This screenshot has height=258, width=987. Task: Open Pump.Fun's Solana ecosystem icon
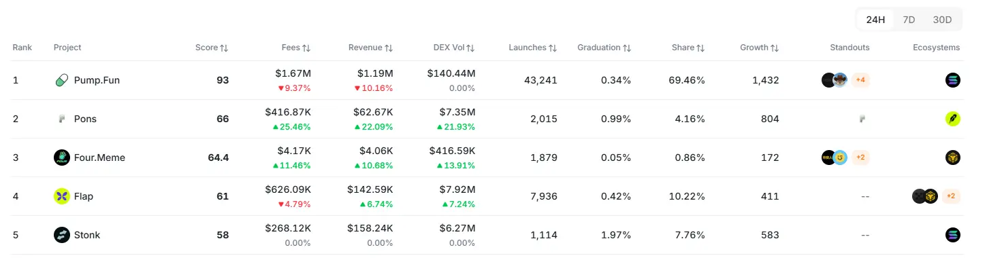point(953,80)
